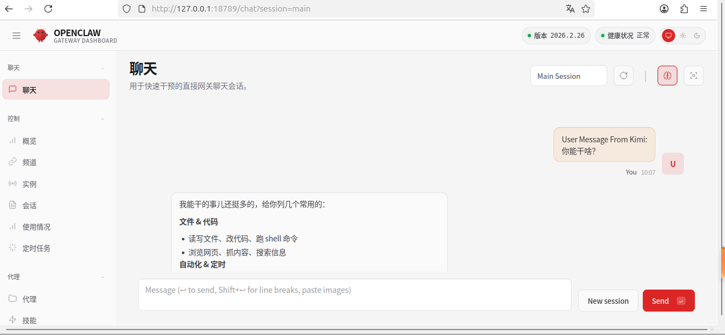Select the system theme monitor icon
The height and width of the screenshot is (335, 725).
pyautogui.click(x=669, y=36)
